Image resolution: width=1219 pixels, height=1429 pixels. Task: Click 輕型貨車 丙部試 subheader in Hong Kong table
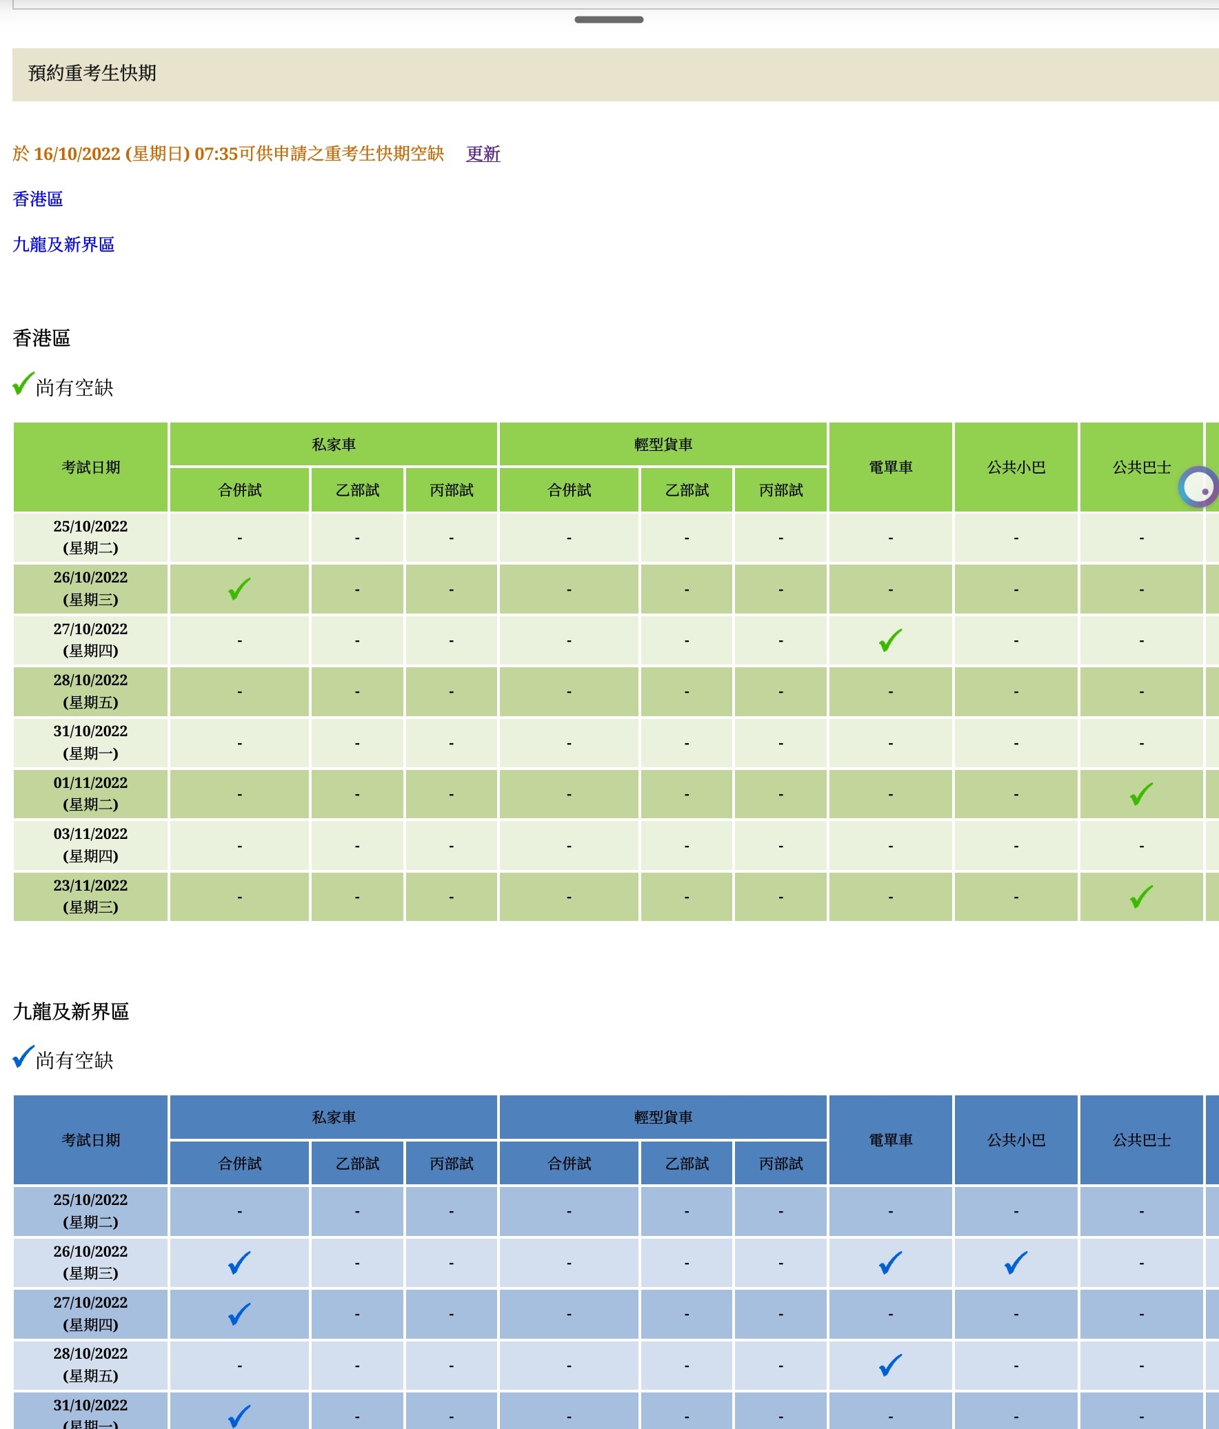781,490
